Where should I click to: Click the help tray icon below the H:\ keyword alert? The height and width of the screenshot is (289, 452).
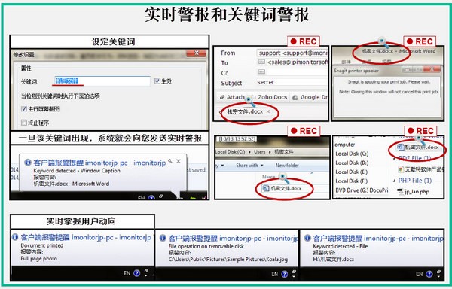point(429,274)
